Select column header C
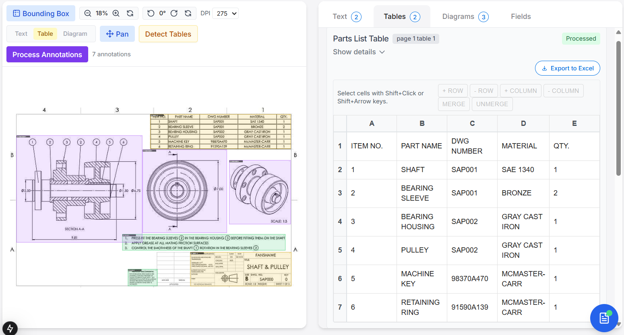This screenshot has height=335, width=624. point(472,123)
